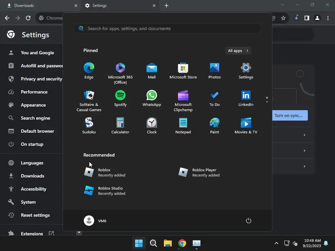This screenshot has width=335, height=251.
Task: Open Chrome downloads indicator in toolbar
Action: 296,18
